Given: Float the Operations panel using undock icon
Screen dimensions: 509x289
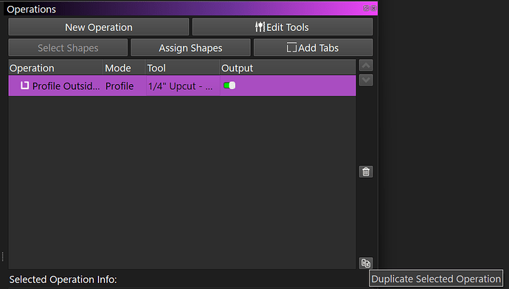Looking at the screenshot, I should point(366,8).
